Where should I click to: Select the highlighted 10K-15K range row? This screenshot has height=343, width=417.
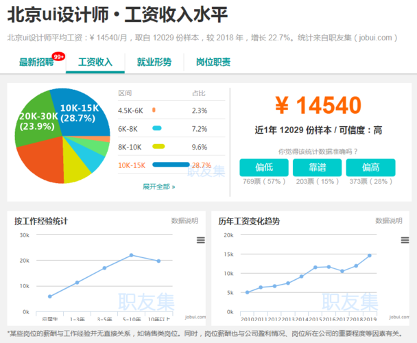click(x=171, y=165)
